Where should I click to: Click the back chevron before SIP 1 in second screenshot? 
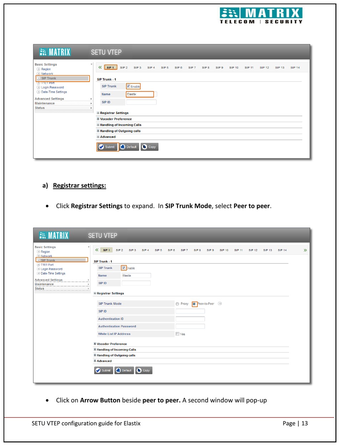[97, 250]
